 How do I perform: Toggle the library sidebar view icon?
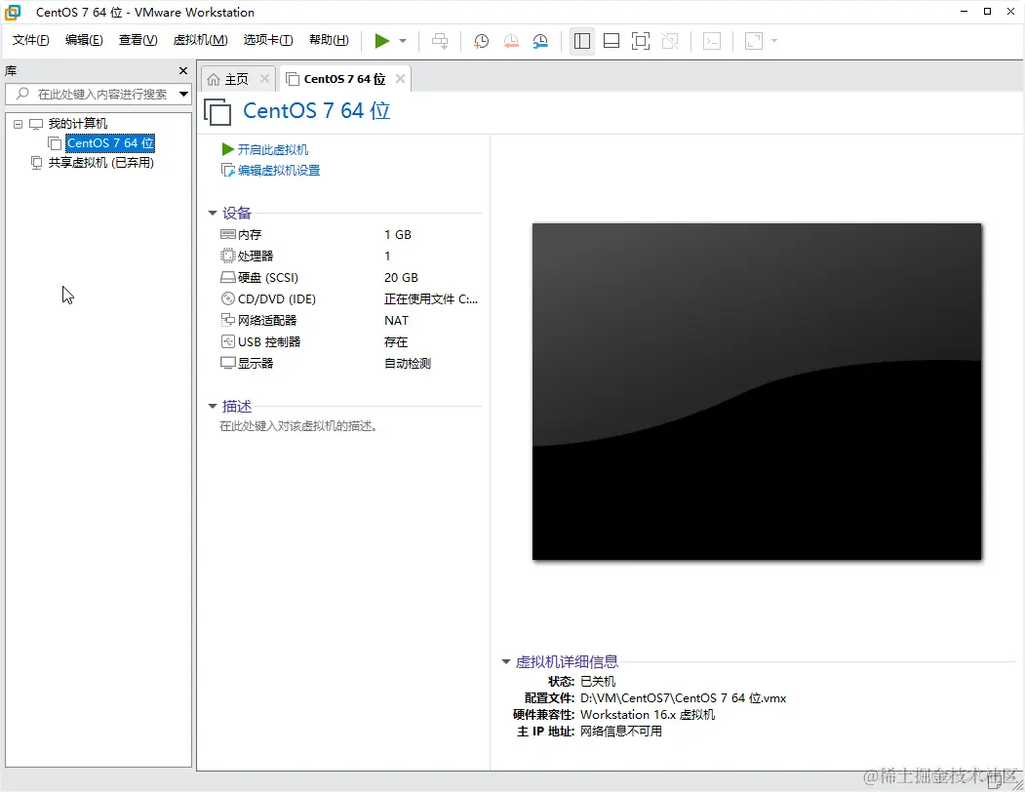[582, 41]
